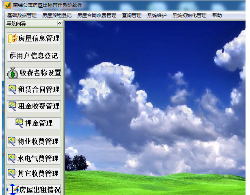Open 租金收费管理 from navigation

[34, 106]
